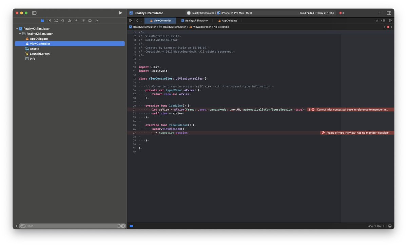The height and width of the screenshot is (246, 407).
Task: Open the related items grid menu
Action: 131,21
